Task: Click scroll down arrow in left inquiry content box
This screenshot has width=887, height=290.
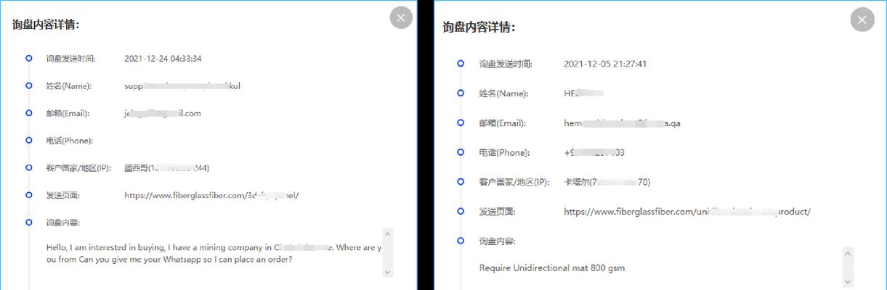Action: pos(387,271)
